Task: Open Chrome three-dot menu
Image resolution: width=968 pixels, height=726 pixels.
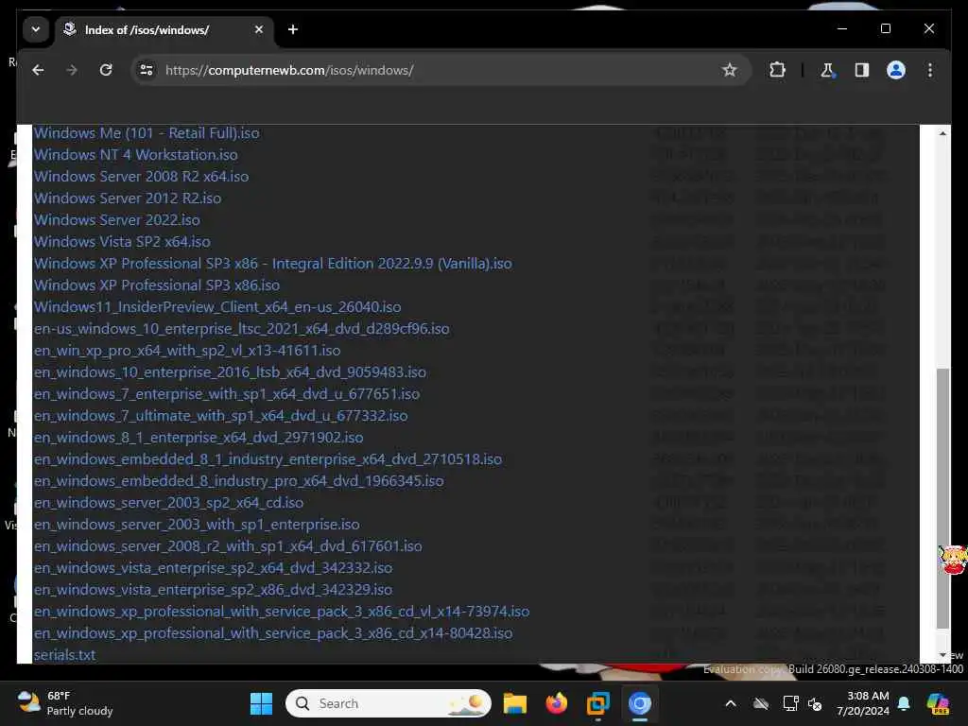Action: [x=930, y=70]
